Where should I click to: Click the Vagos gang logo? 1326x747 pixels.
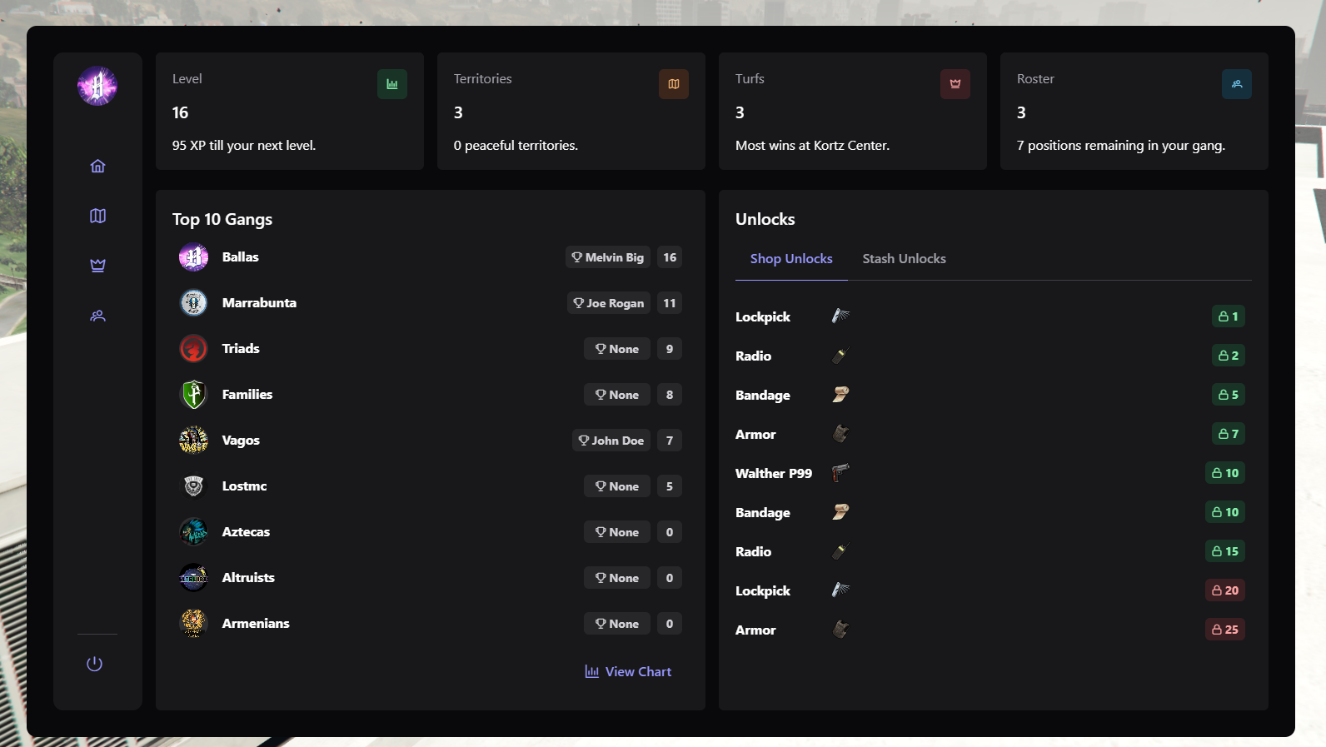pos(193,441)
